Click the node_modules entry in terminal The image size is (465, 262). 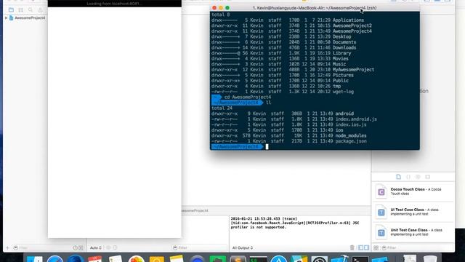pyautogui.click(x=351, y=135)
